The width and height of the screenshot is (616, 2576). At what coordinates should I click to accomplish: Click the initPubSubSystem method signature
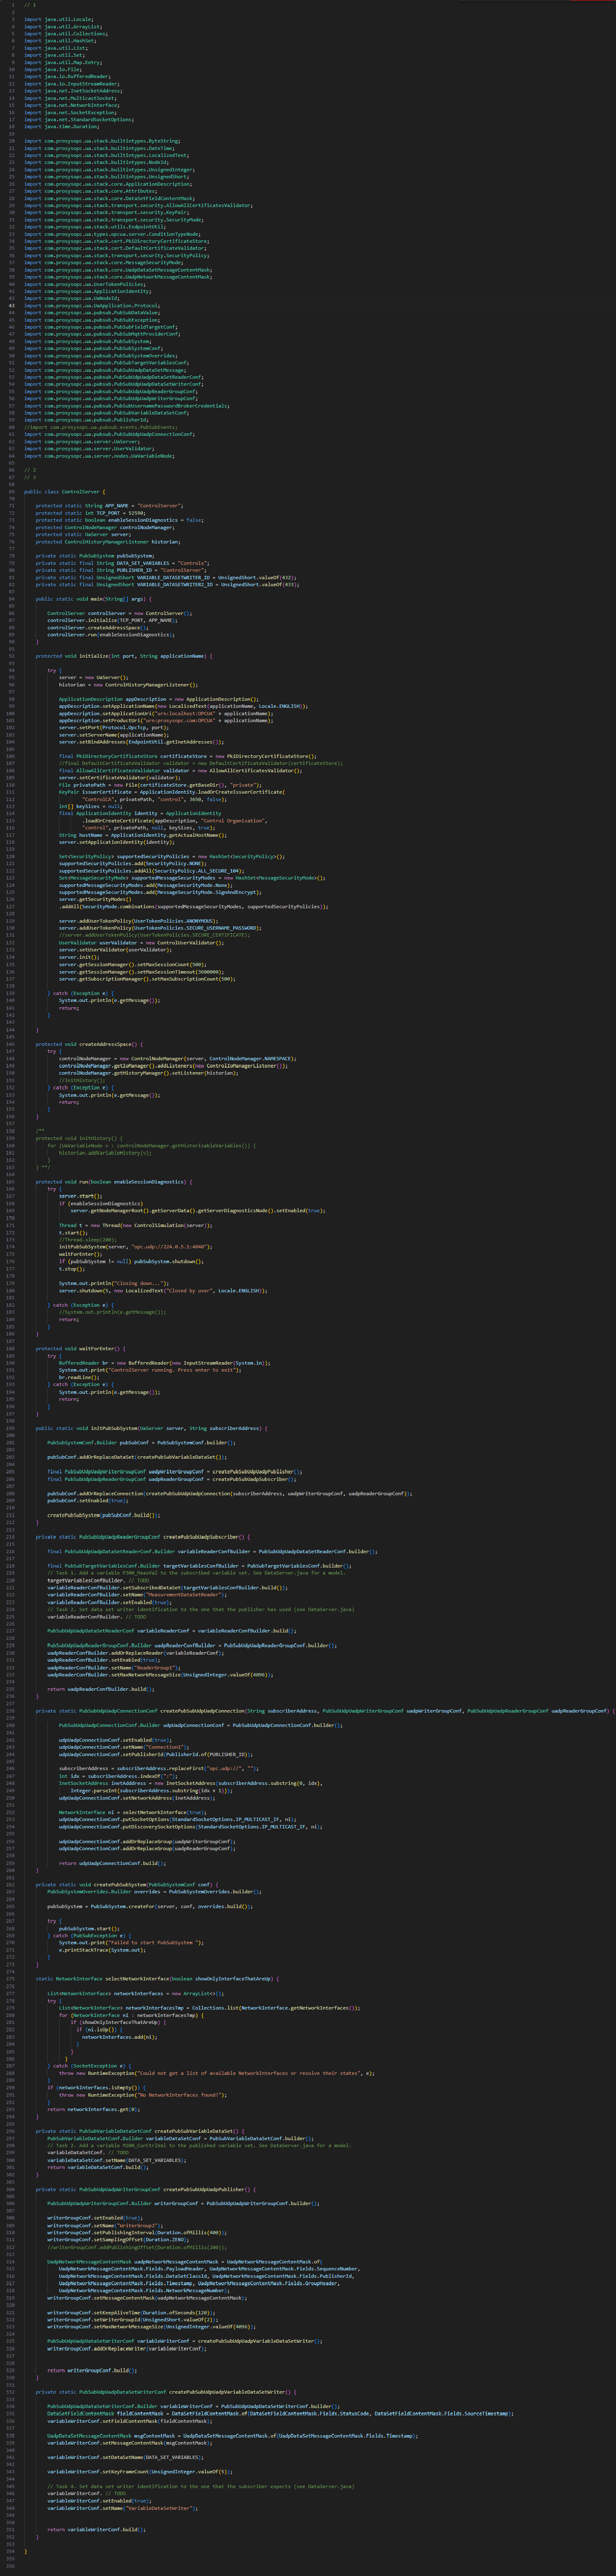(x=151, y=1427)
